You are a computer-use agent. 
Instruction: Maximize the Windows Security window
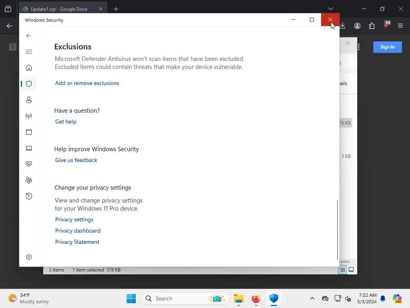(312, 20)
